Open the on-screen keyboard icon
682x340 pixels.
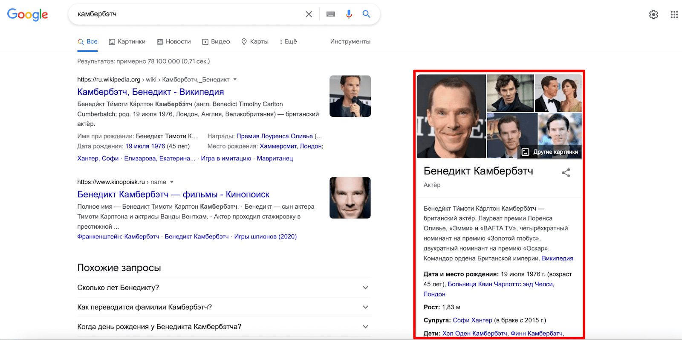tap(331, 14)
